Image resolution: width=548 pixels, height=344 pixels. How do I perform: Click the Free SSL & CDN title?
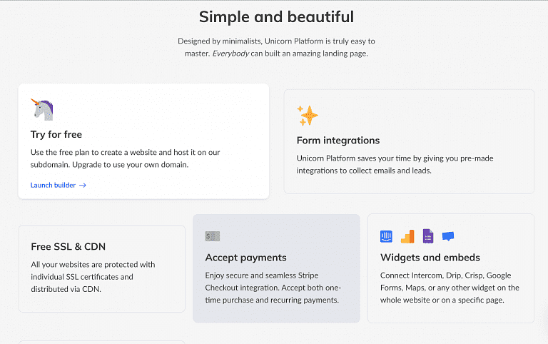point(68,246)
